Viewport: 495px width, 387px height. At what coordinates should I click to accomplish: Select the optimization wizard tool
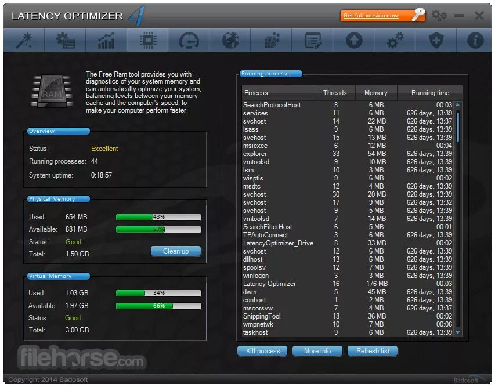[x=23, y=40]
